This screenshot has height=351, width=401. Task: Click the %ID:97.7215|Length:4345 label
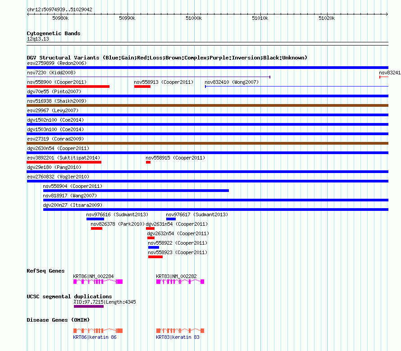tap(105, 302)
